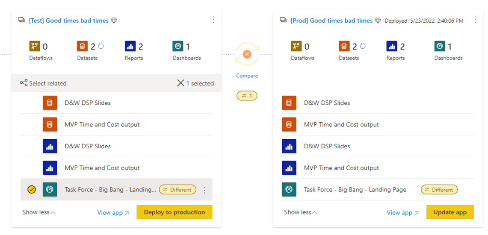488x235 pixels.
Task: Click the premium diamond icon in Prod stage
Action: (x=378, y=21)
